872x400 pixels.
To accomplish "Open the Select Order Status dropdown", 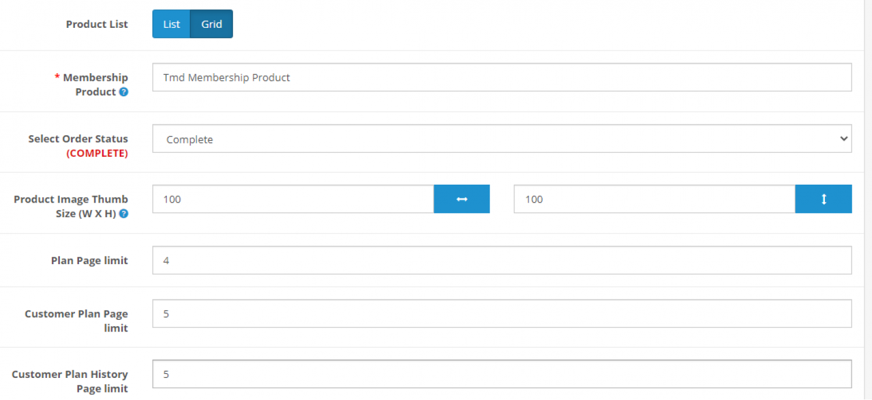I will [x=502, y=139].
